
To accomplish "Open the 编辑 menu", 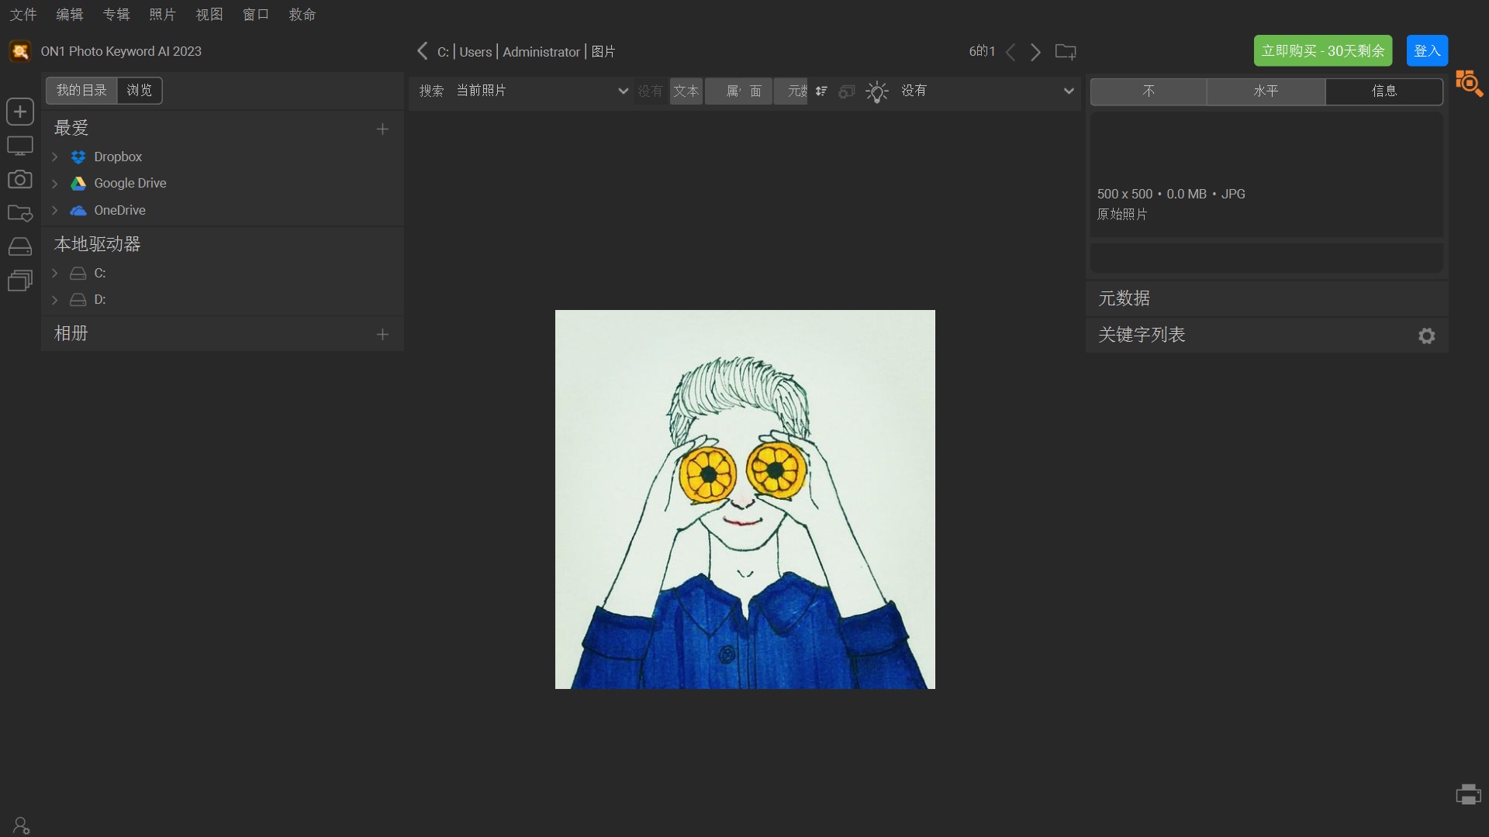I will pos(70,15).
